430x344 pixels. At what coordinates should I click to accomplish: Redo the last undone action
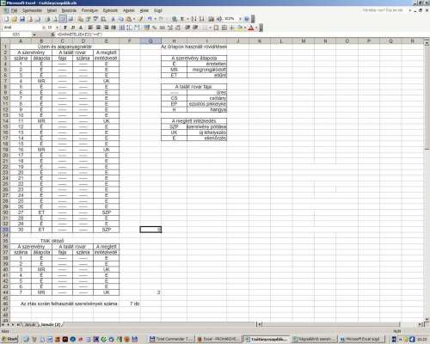[162, 19]
